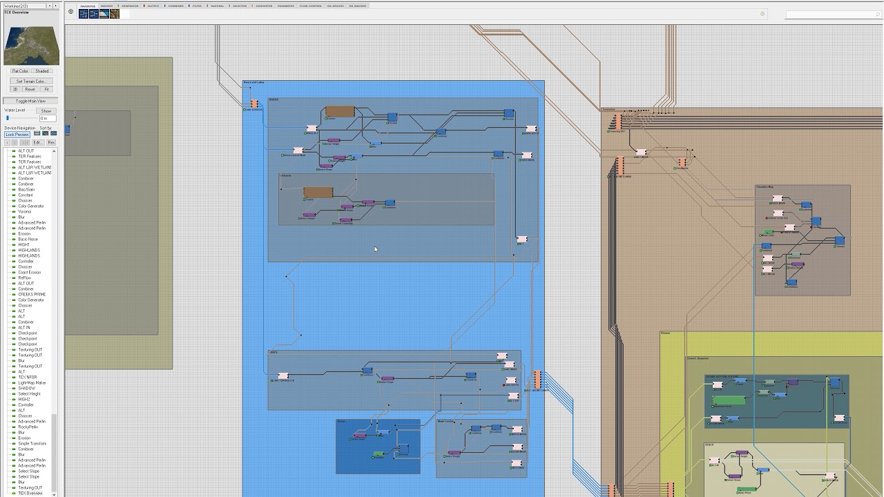Screen dimensions: 884x497
Task: Click the first blue favorites device icon
Action: [83, 13]
